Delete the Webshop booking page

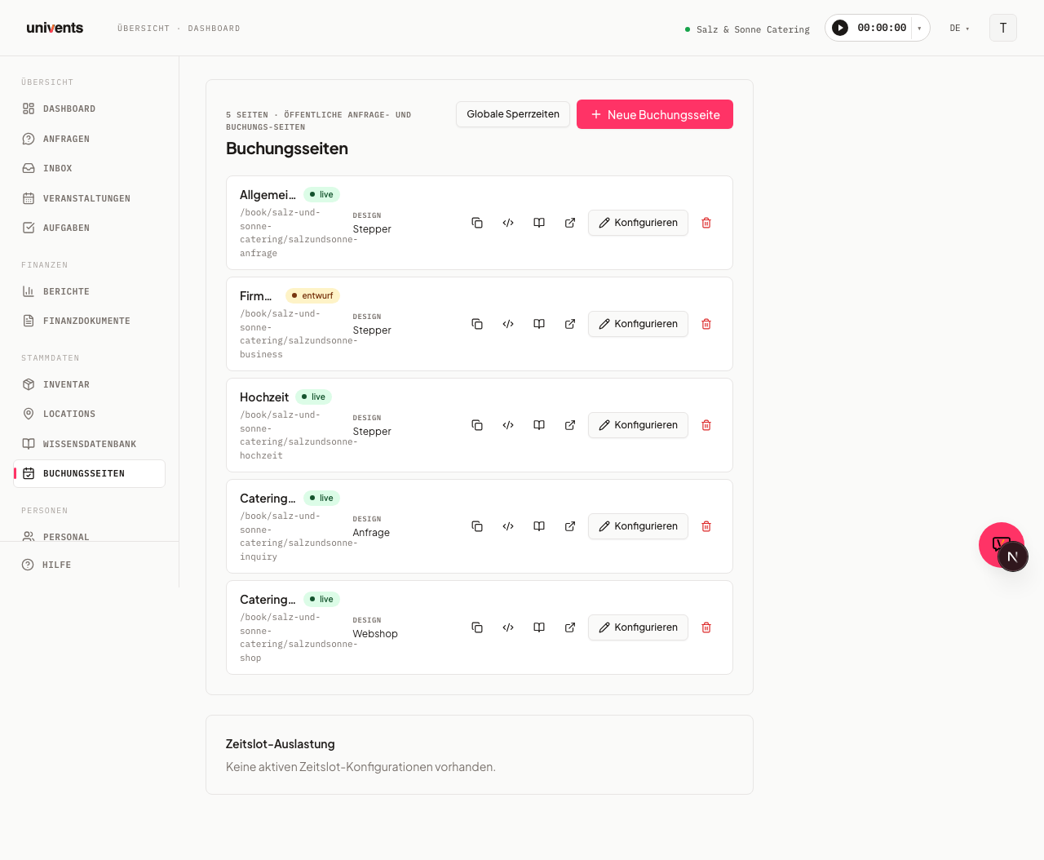pyautogui.click(x=706, y=627)
